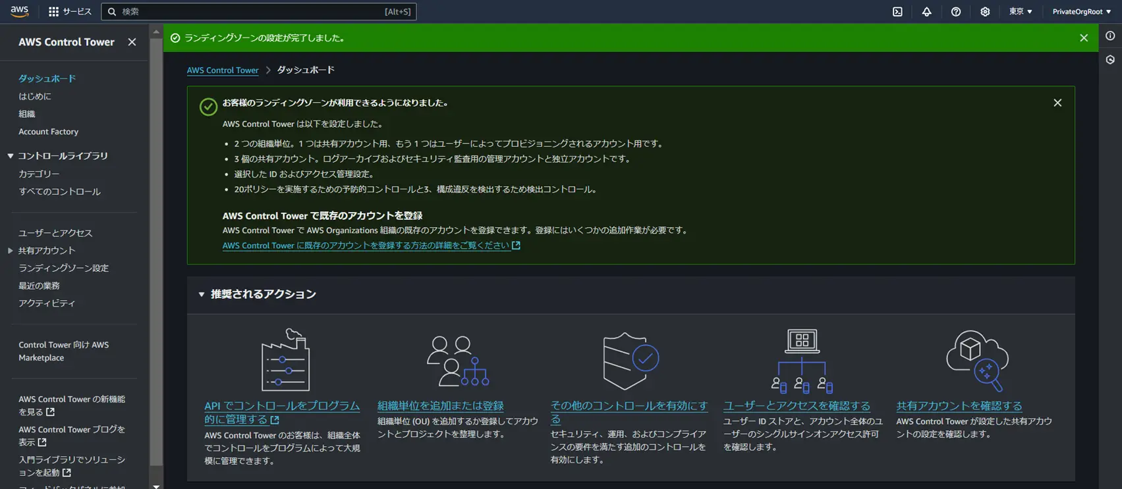This screenshot has height=489, width=1122.
Task: Open AWS Control Tower ブログを表示 link
Action: click(x=72, y=436)
